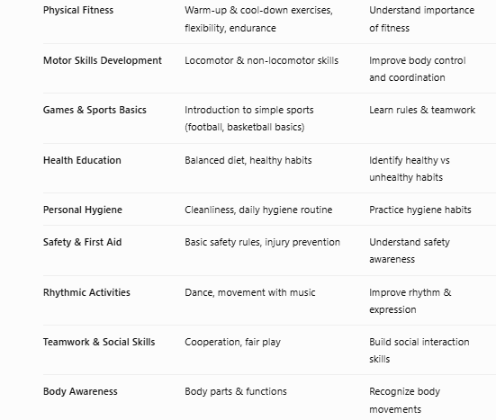Select the Body Awareness row heading

[x=80, y=391]
